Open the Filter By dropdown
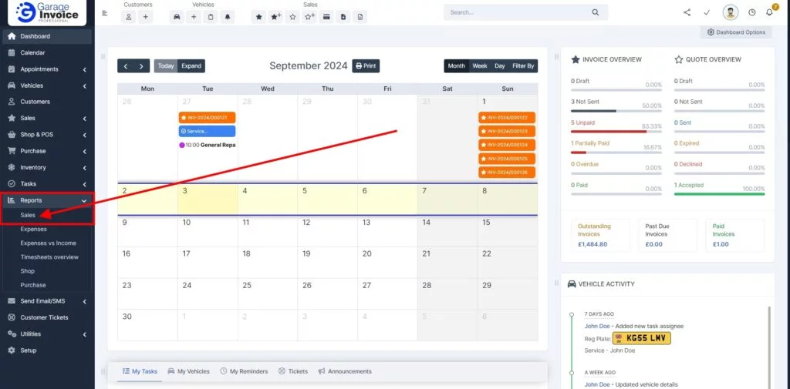 click(523, 66)
